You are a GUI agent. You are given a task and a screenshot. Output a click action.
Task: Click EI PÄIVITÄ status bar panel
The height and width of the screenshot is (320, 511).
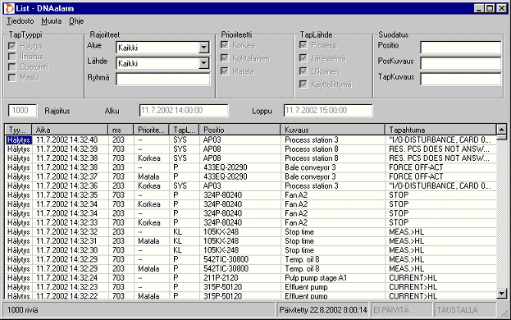pyautogui.click(x=401, y=310)
